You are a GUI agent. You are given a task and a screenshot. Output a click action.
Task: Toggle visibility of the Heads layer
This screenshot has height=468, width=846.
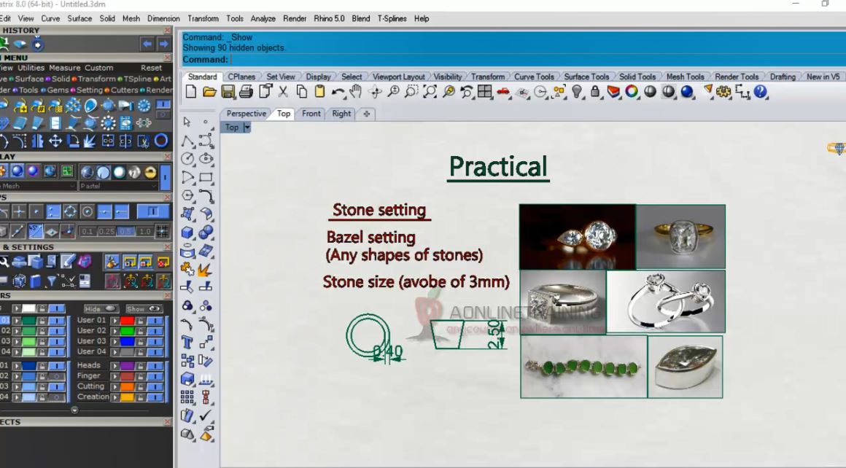click(155, 365)
